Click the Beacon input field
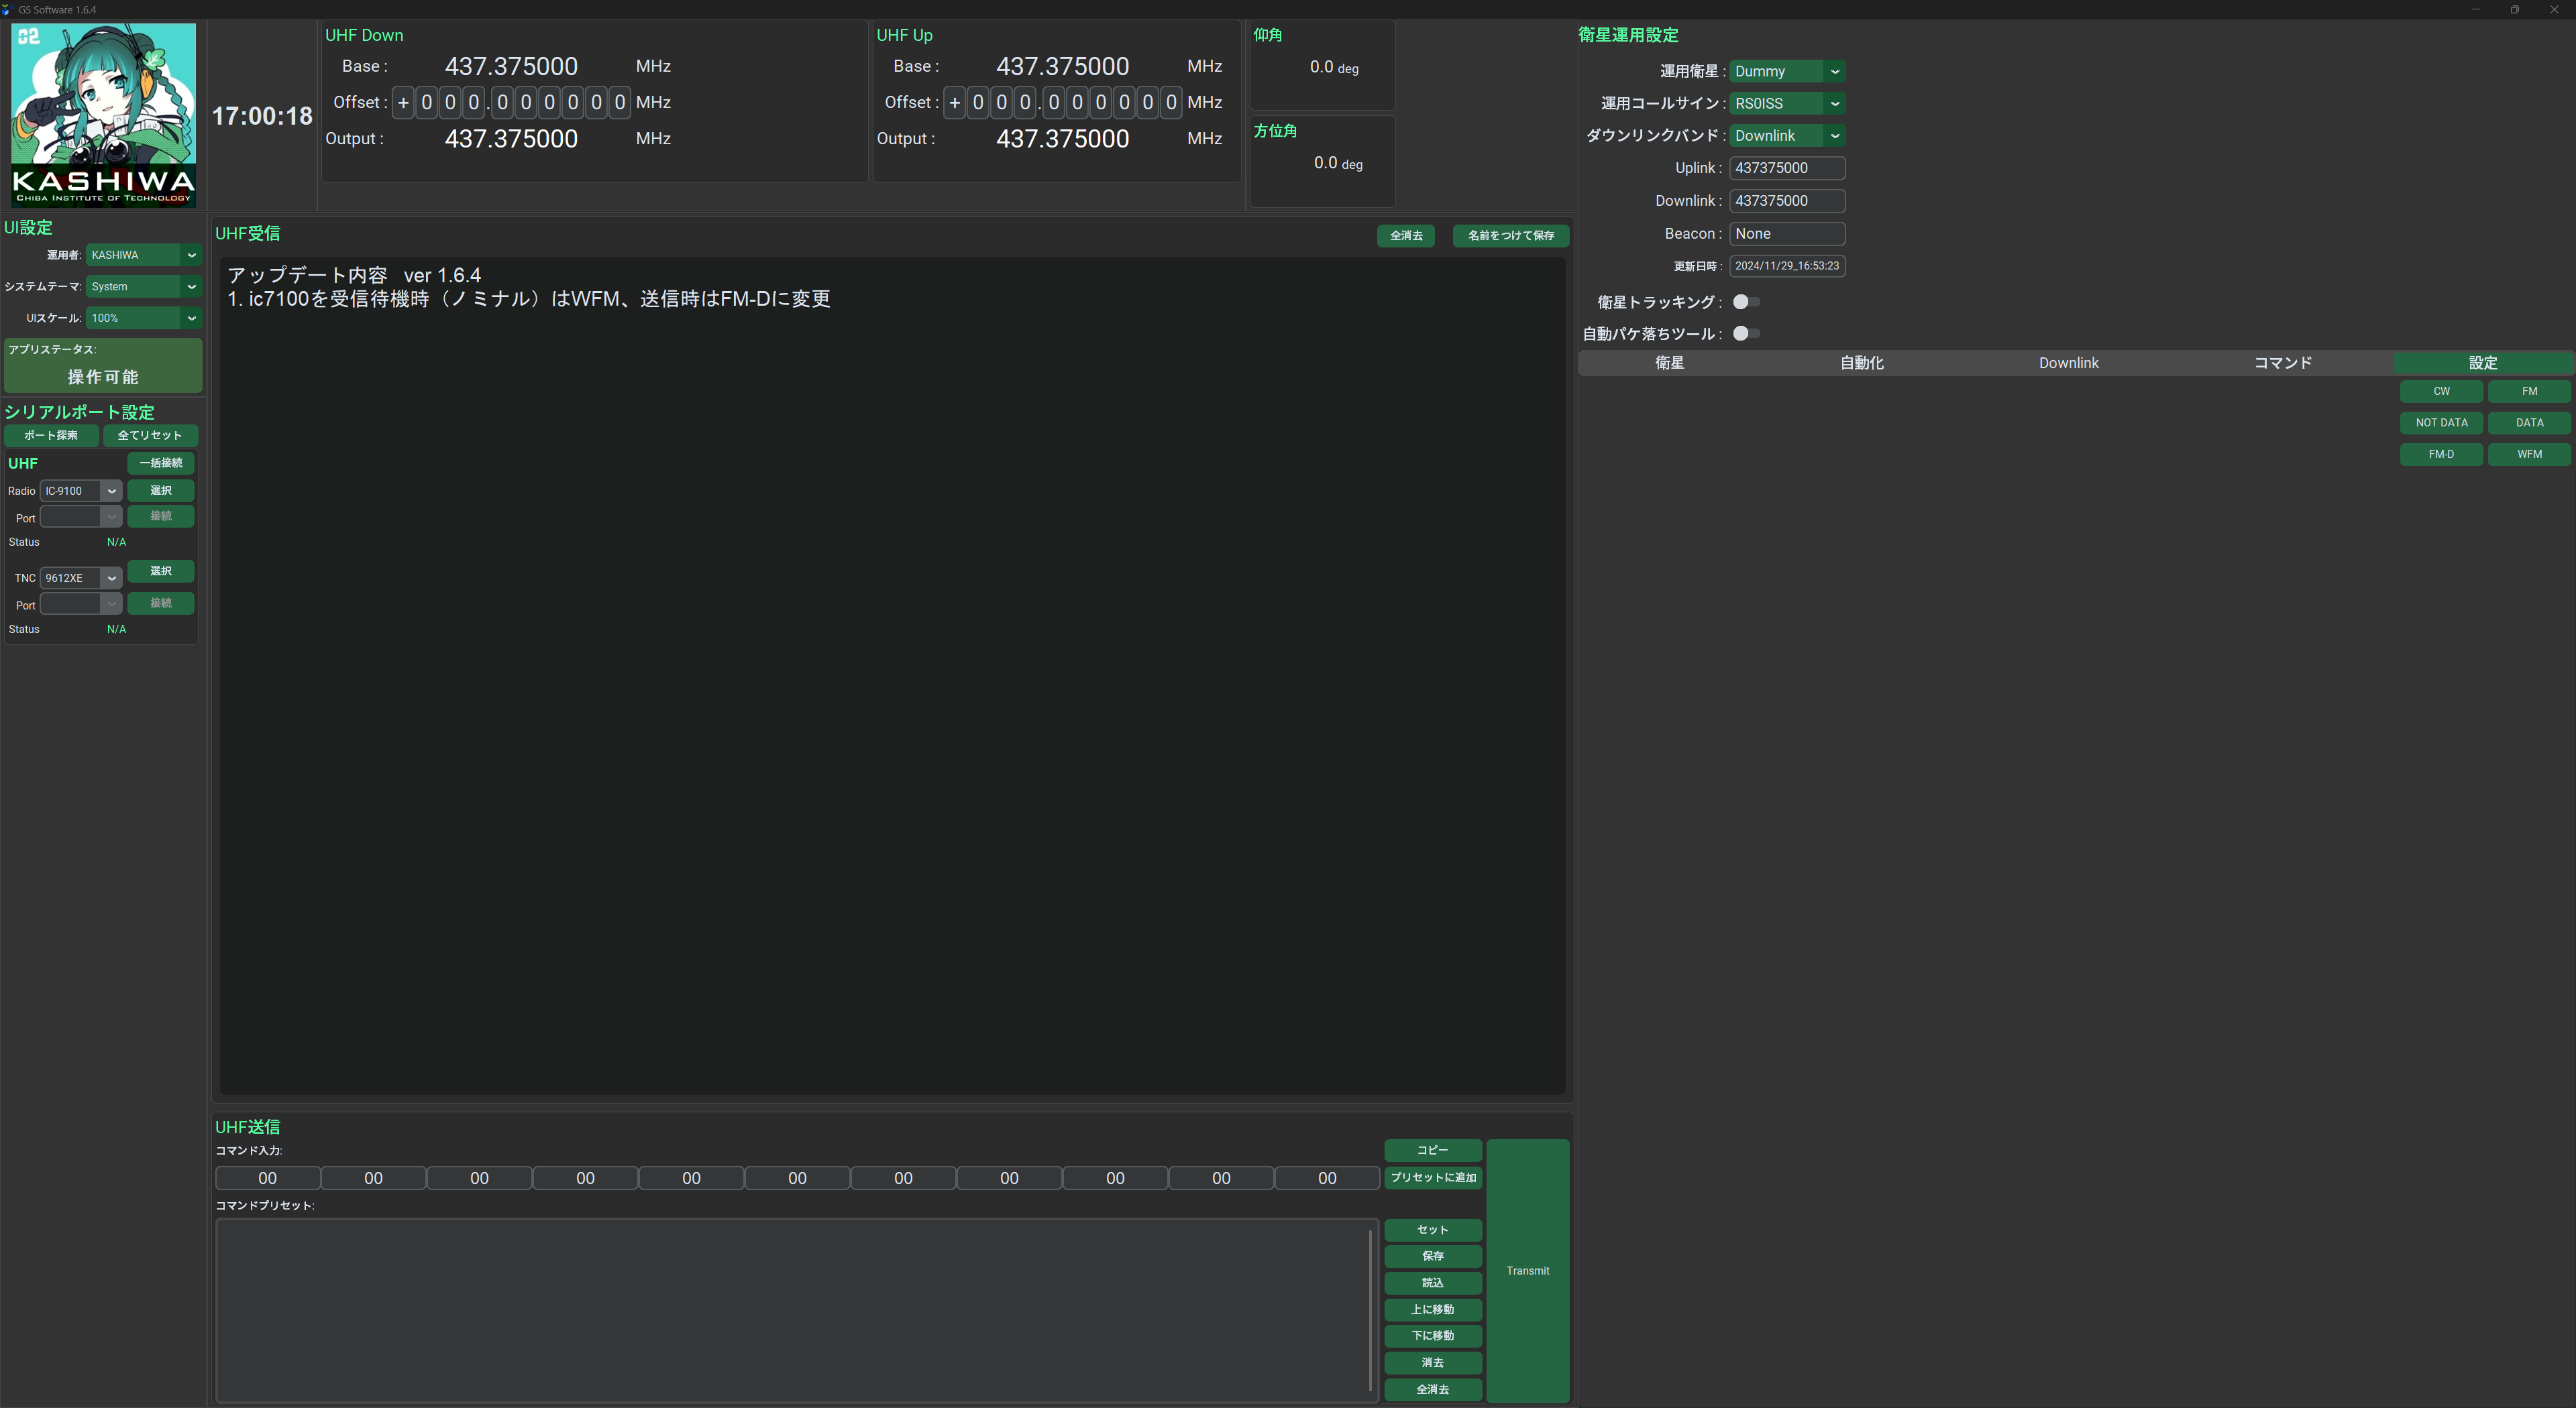The width and height of the screenshot is (2576, 1408). pyautogui.click(x=1786, y=234)
